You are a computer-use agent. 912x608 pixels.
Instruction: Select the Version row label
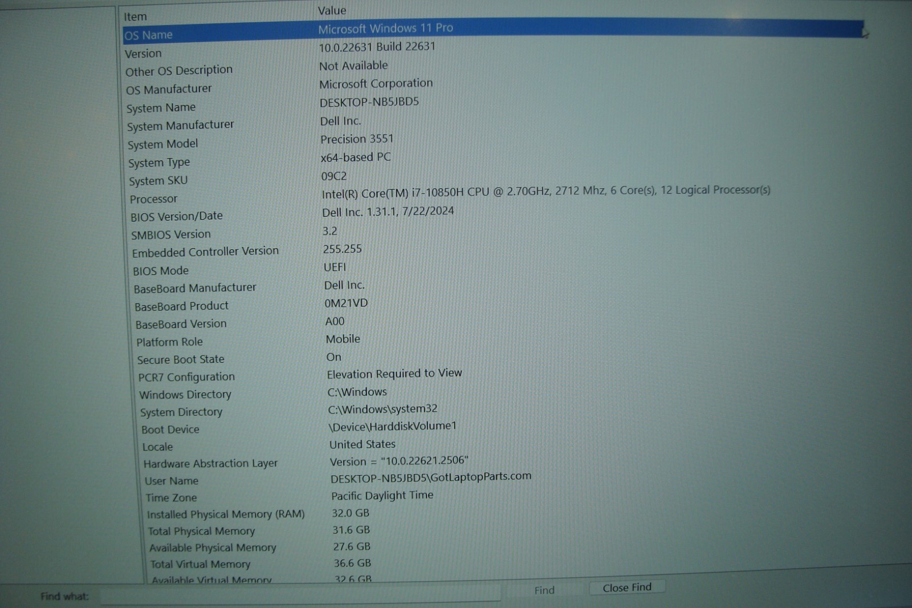click(x=143, y=53)
